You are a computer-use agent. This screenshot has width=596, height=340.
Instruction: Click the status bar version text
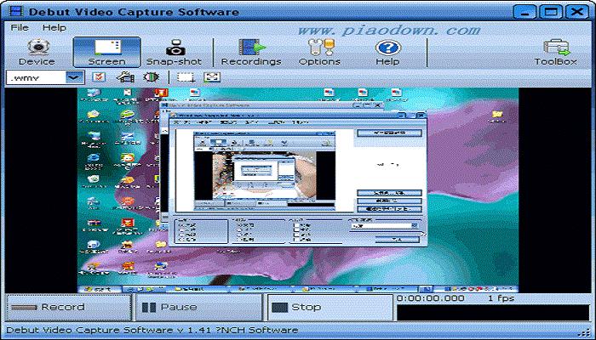click(152, 330)
